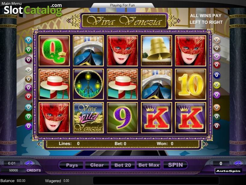The width and height of the screenshot is (246, 185).
Task: Increase autospin count with right arrow
Action: click(x=241, y=163)
